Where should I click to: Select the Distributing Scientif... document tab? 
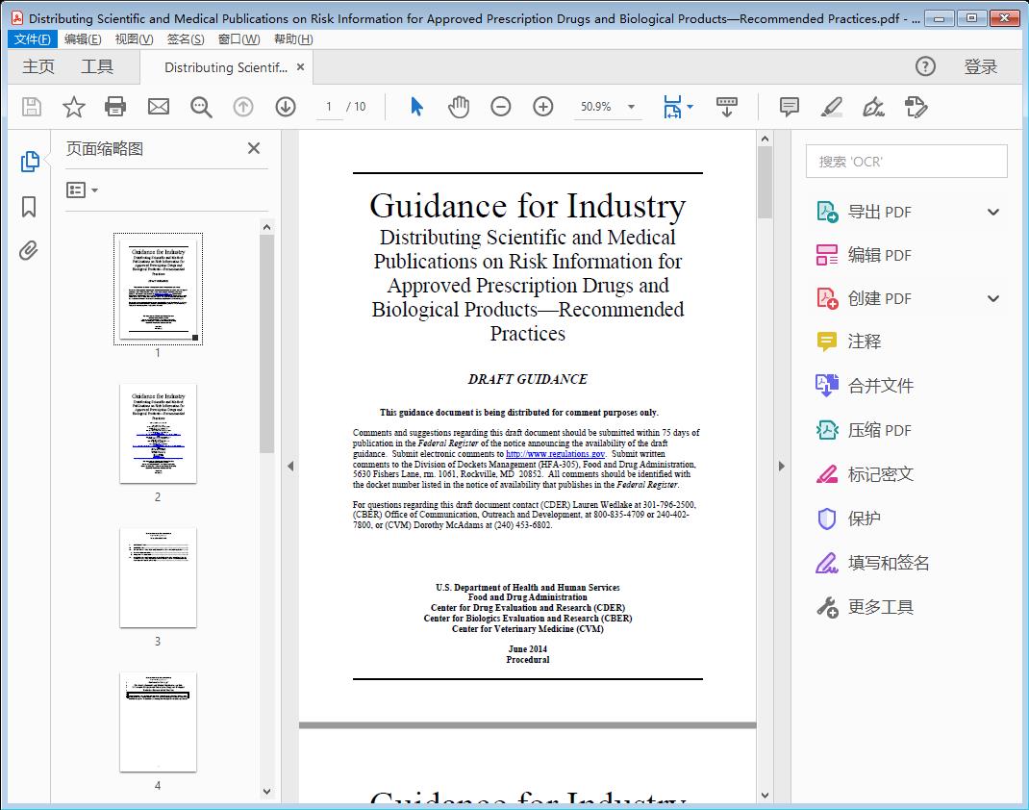tap(226, 67)
